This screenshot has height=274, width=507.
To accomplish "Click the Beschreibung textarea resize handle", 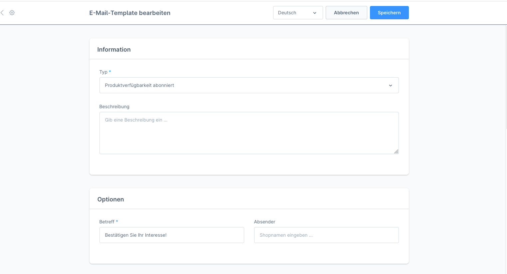I will (396, 151).
